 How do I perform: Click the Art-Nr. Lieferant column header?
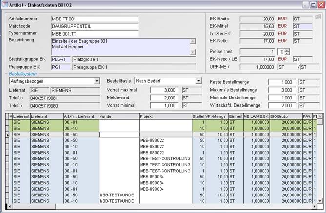[80, 116]
